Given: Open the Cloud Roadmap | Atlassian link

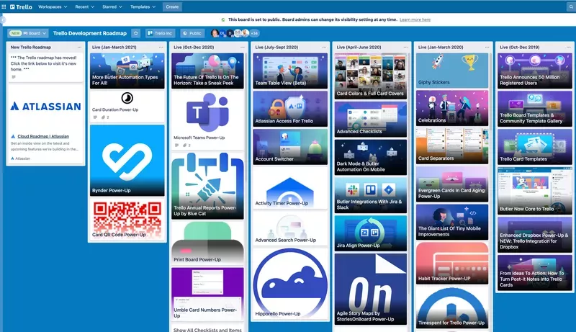Looking at the screenshot, I should pos(40,135).
